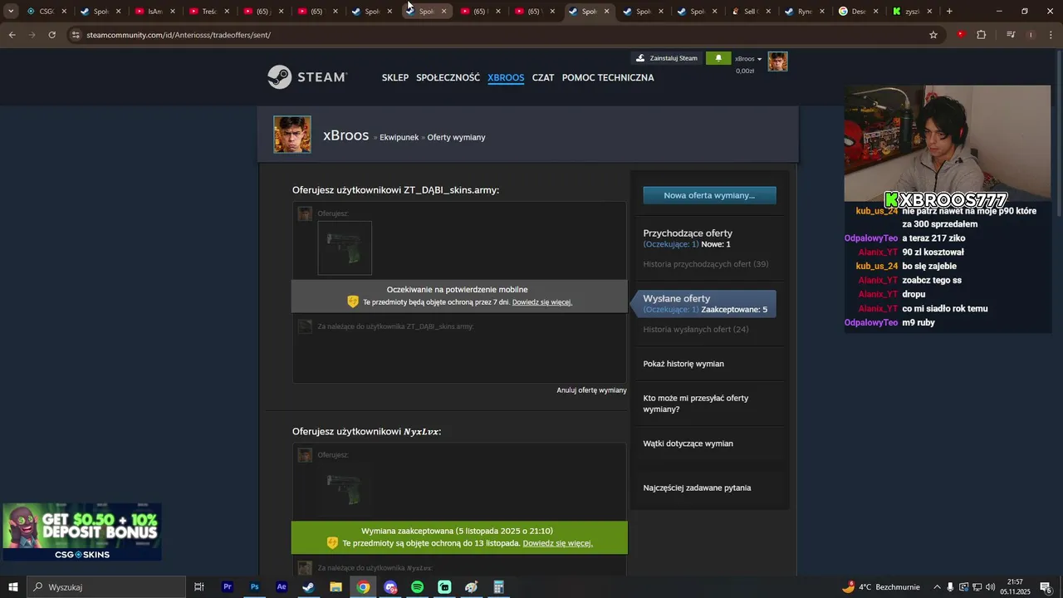Open File Explorer from the taskbar
This screenshot has width=1063, height=598.
(x=336, y=587)
